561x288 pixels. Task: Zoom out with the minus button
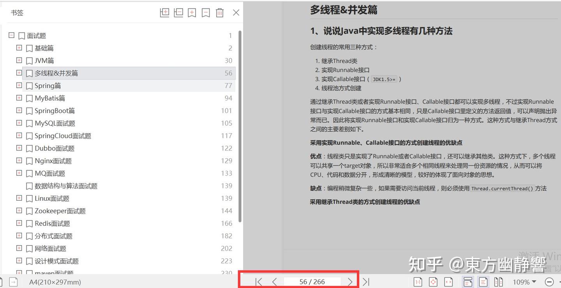[549, 282]
